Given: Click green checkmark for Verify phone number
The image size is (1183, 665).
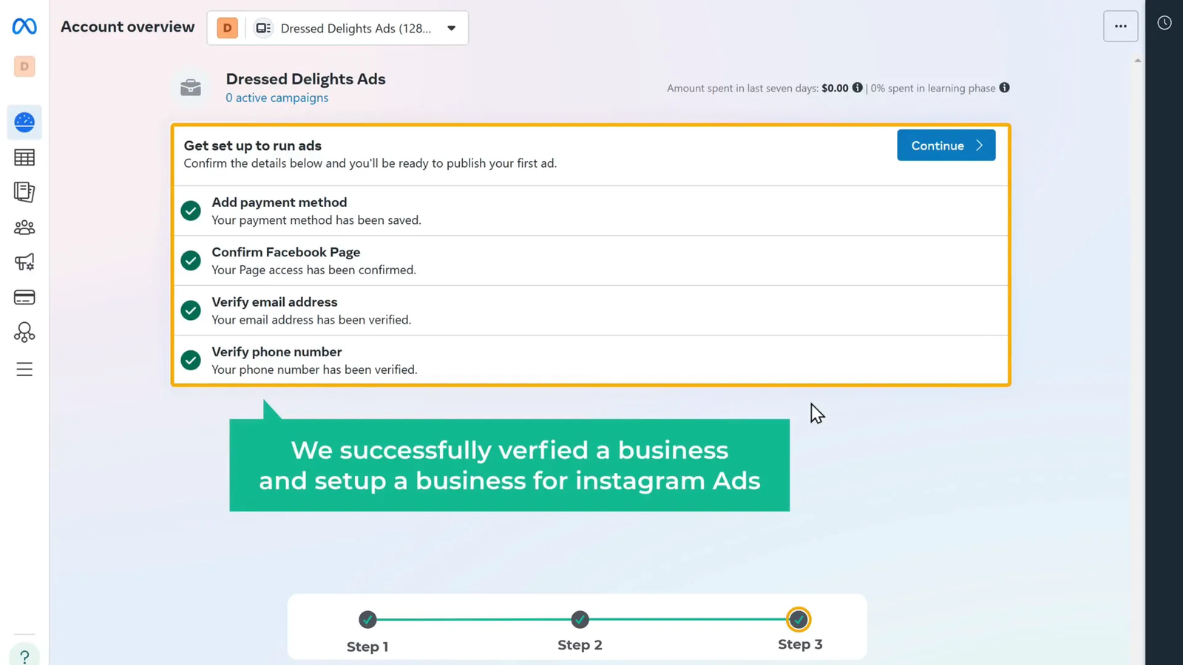Looking at the screenshot, I should (191, 360).
